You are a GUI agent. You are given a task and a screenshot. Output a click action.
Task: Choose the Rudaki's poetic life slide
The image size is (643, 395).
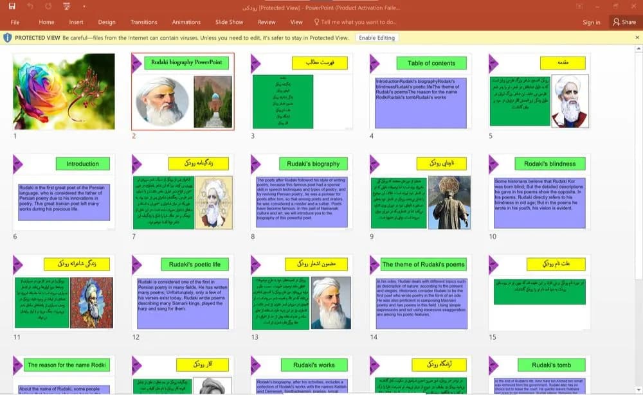(183, 293)
